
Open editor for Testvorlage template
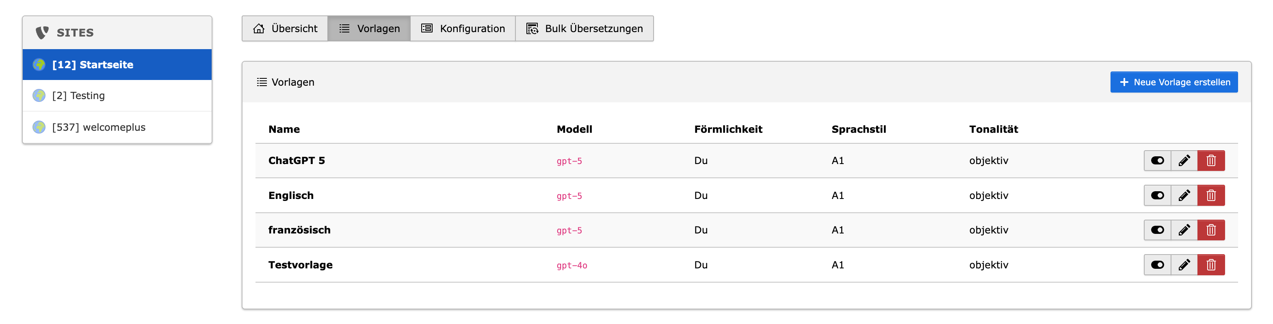[x=1184, y=265]
